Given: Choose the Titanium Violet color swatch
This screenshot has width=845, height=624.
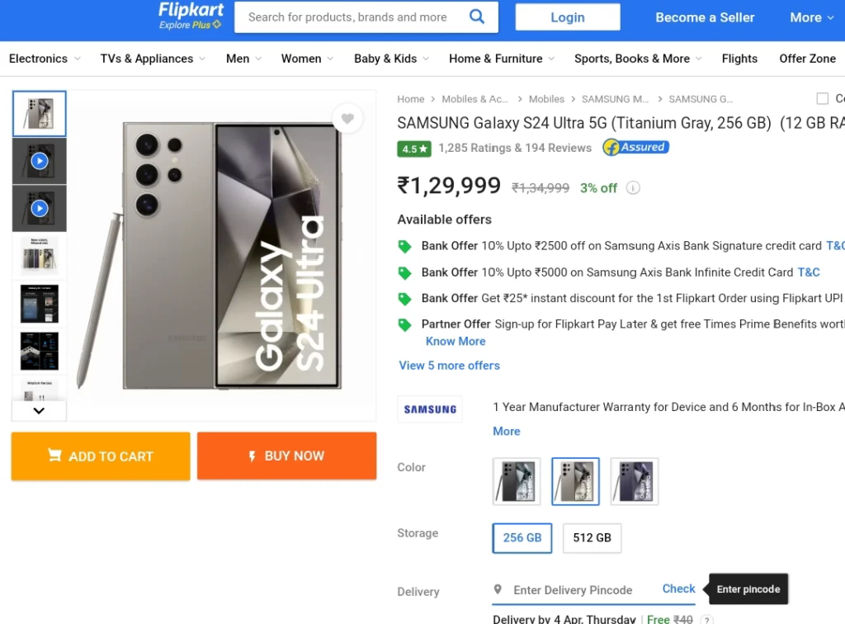Looking at the screenshot, I should coord(635,481).
